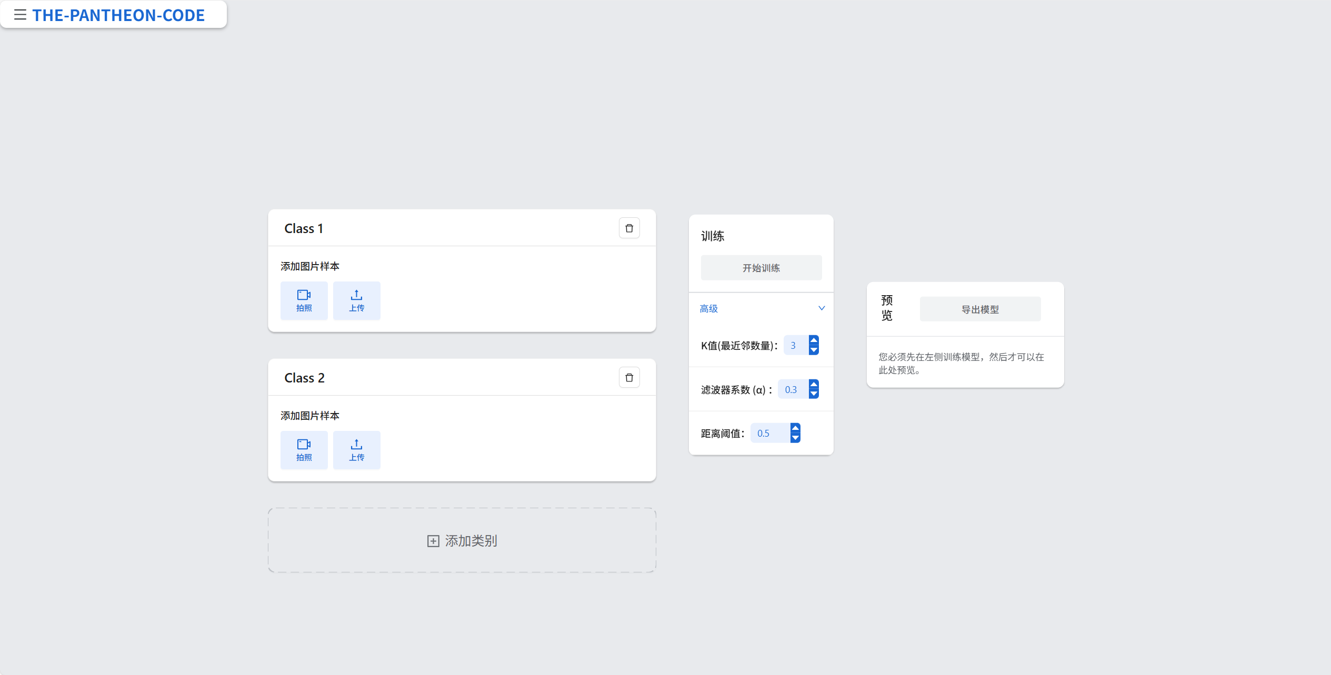
Task: Export the model
Action: click(x=979, y=309)
